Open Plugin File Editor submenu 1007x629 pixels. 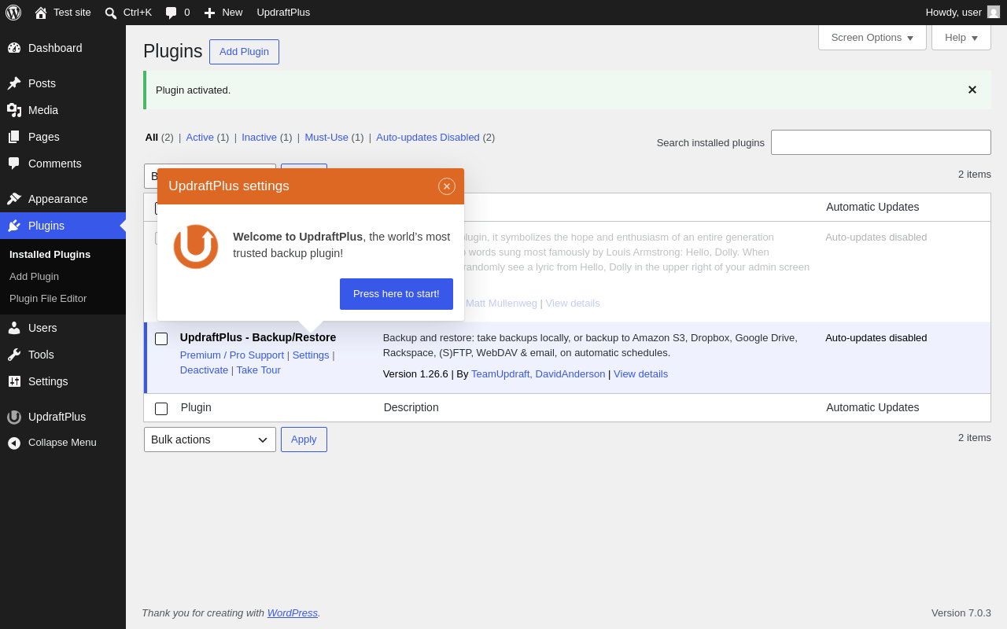pyautogui.click(x=48, y=298)
